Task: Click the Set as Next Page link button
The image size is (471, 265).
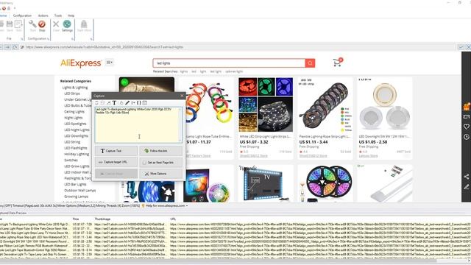Action: tap(160, 162)
